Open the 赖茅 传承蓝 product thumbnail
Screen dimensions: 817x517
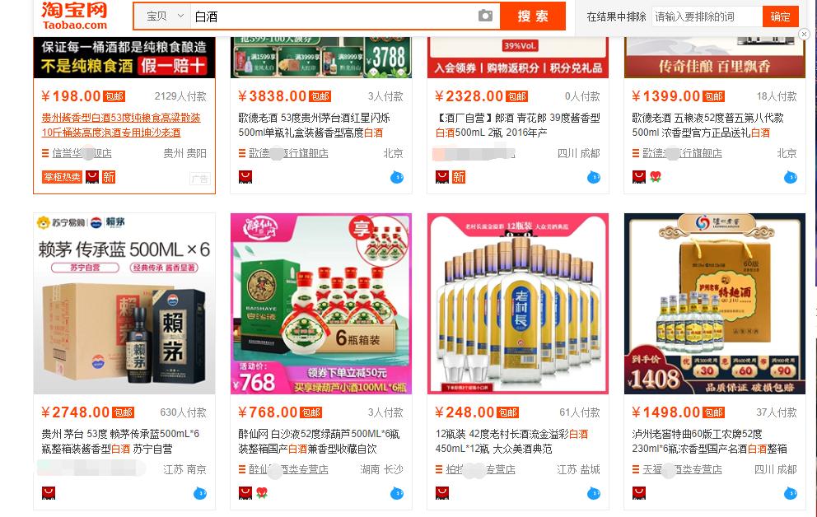[124, 304]
